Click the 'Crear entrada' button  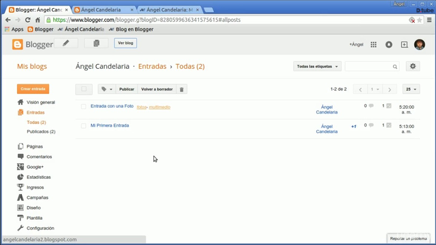pyautogui.click(x=33, y=89)
